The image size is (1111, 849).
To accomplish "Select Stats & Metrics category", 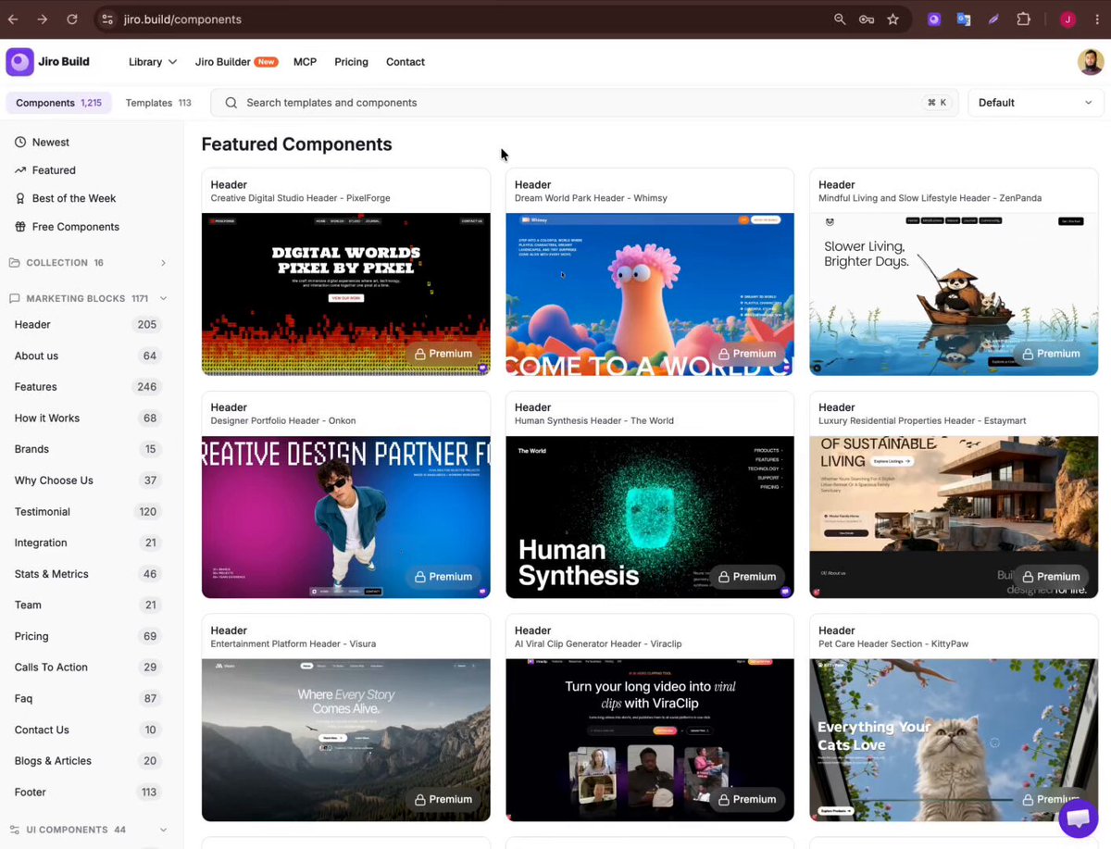I will [x=88, y=574].
